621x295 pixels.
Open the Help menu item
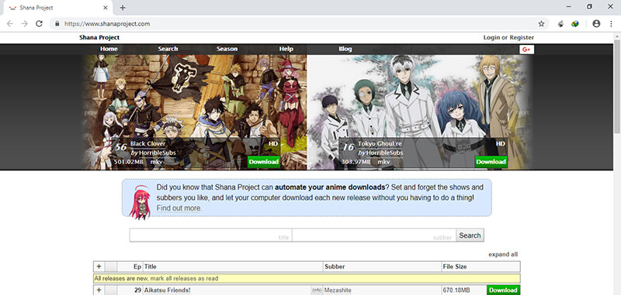286,49
